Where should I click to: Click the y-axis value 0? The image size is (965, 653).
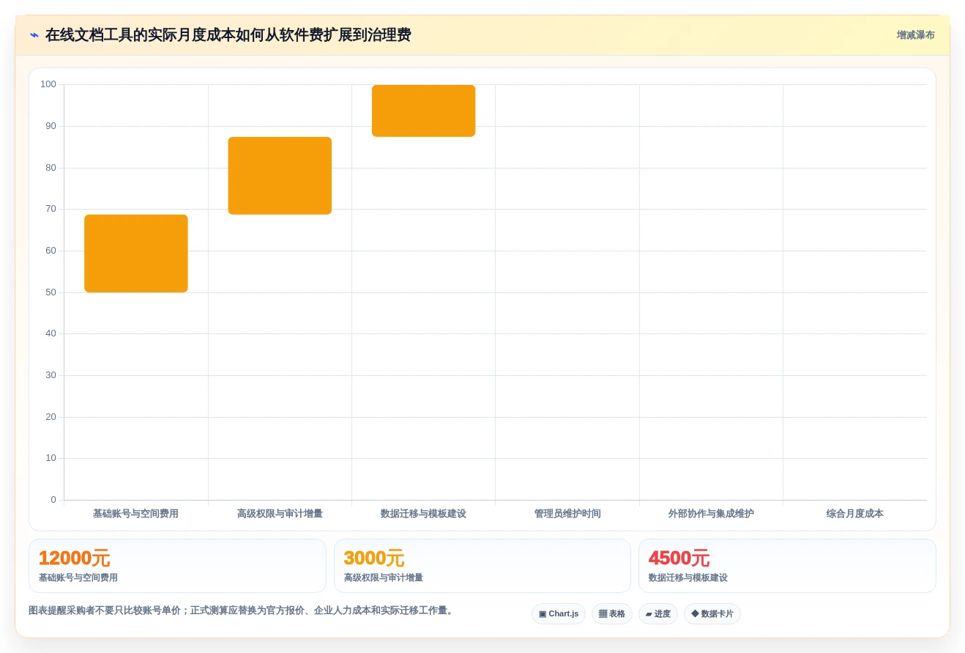coord(53,500)
